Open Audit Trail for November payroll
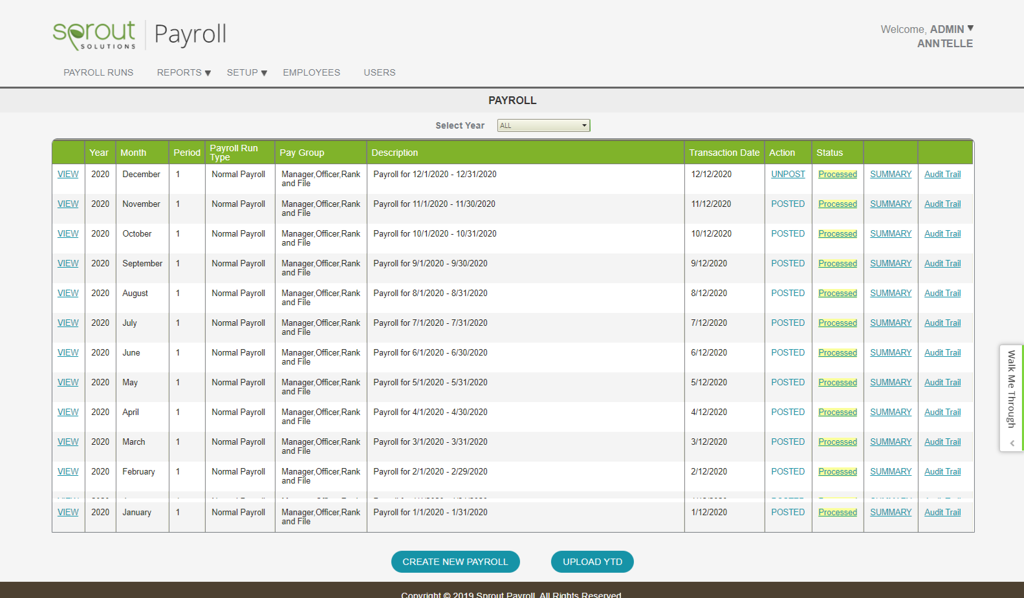This screenshot has width=1024, height=598. click(x=942, y=204)
